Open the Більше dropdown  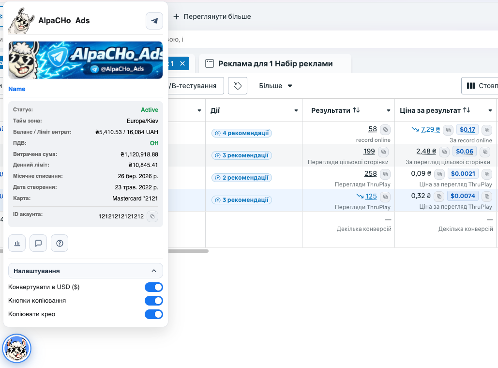[x=275, y=86]
